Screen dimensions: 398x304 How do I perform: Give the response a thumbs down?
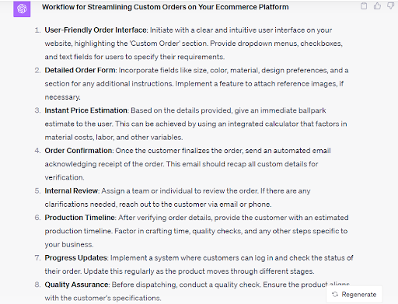click(x=391, y=6)
